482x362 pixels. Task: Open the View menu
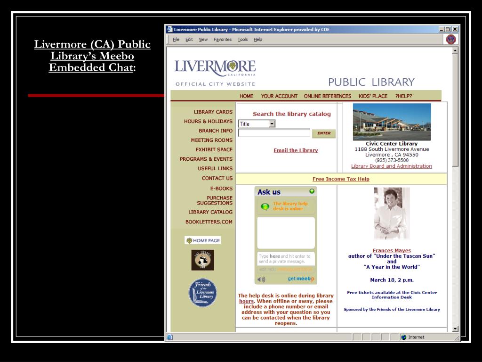[203, 40]
